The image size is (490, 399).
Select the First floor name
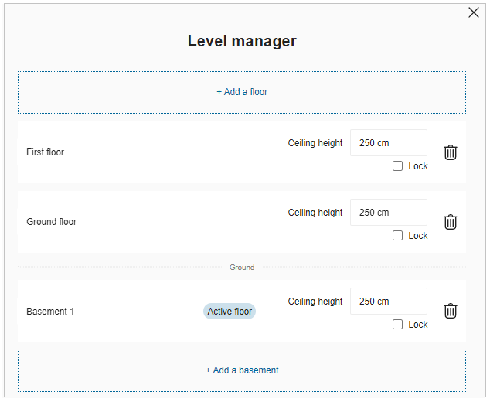click(46, 152)
